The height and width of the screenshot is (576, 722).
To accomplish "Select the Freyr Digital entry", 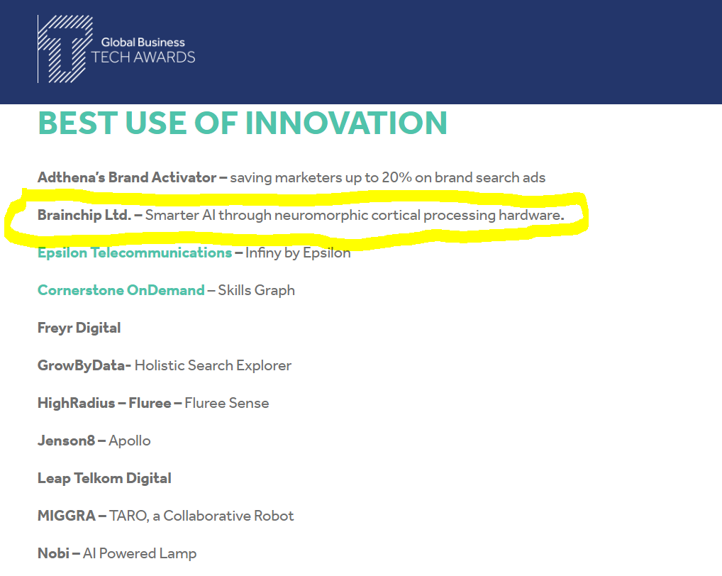I will click(79, 328).
